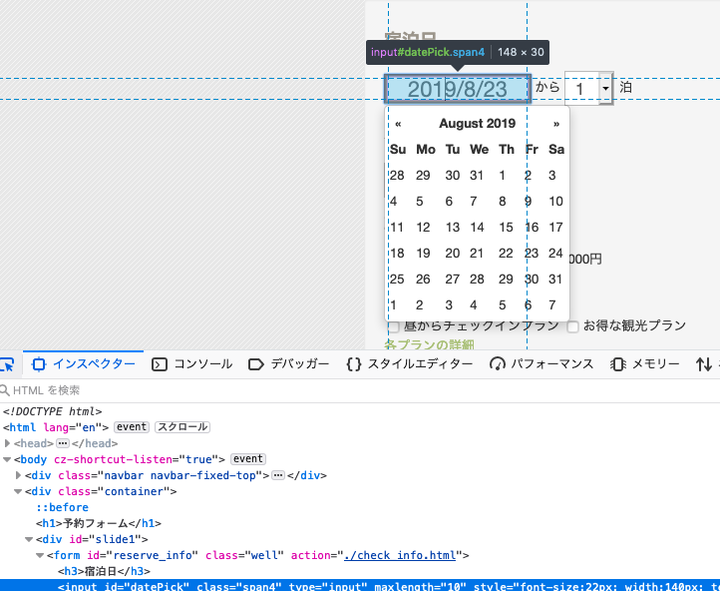Collapse the div class container node
Image resolution: width=720 pixels, height=591 pixels.
coord(18,492)
